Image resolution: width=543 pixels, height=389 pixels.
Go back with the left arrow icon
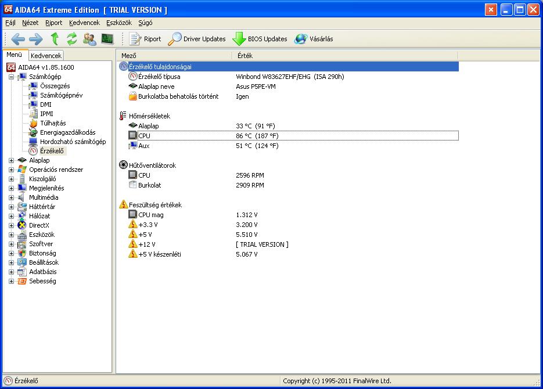tap(17, 39)
